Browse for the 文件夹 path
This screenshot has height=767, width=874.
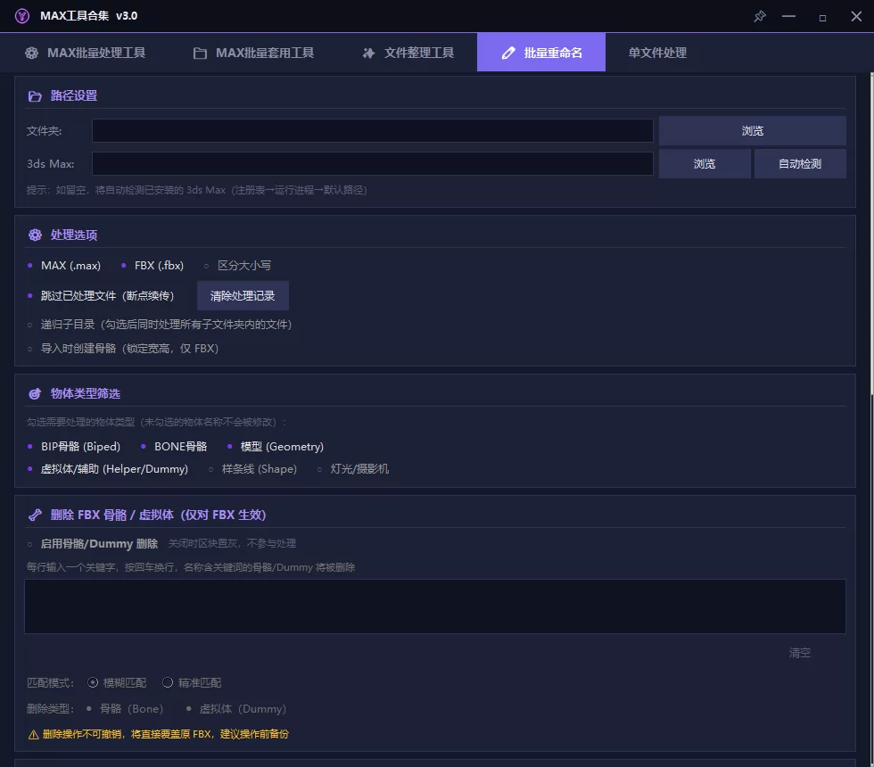coord(753,130)
